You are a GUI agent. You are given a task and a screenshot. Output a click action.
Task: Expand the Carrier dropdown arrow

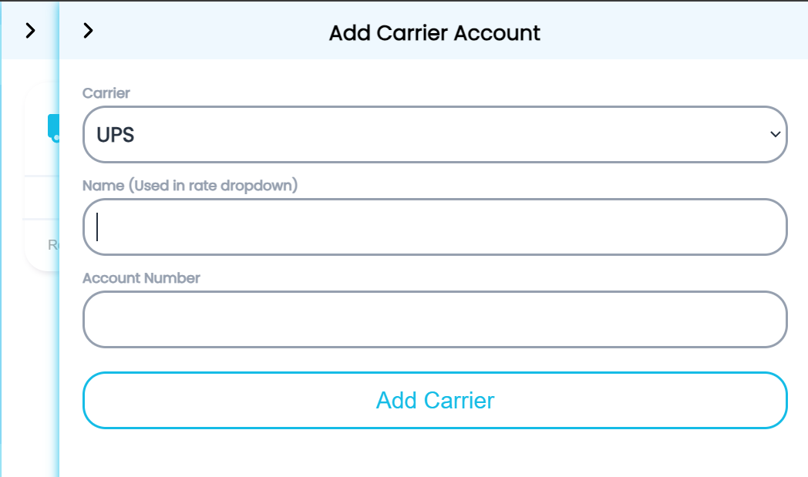[775, 135]
